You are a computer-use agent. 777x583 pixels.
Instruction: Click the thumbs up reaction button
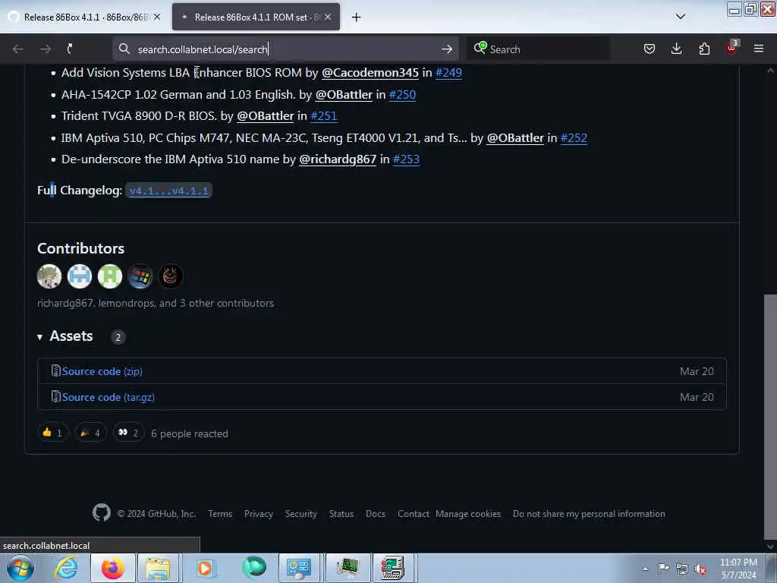click(52, 433)
